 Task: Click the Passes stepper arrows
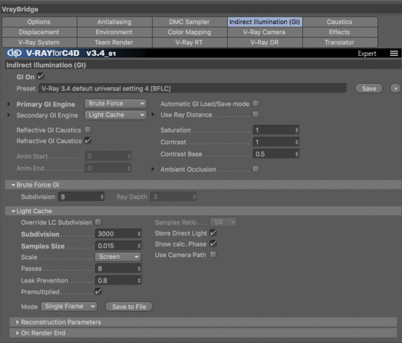click(139, 268)
